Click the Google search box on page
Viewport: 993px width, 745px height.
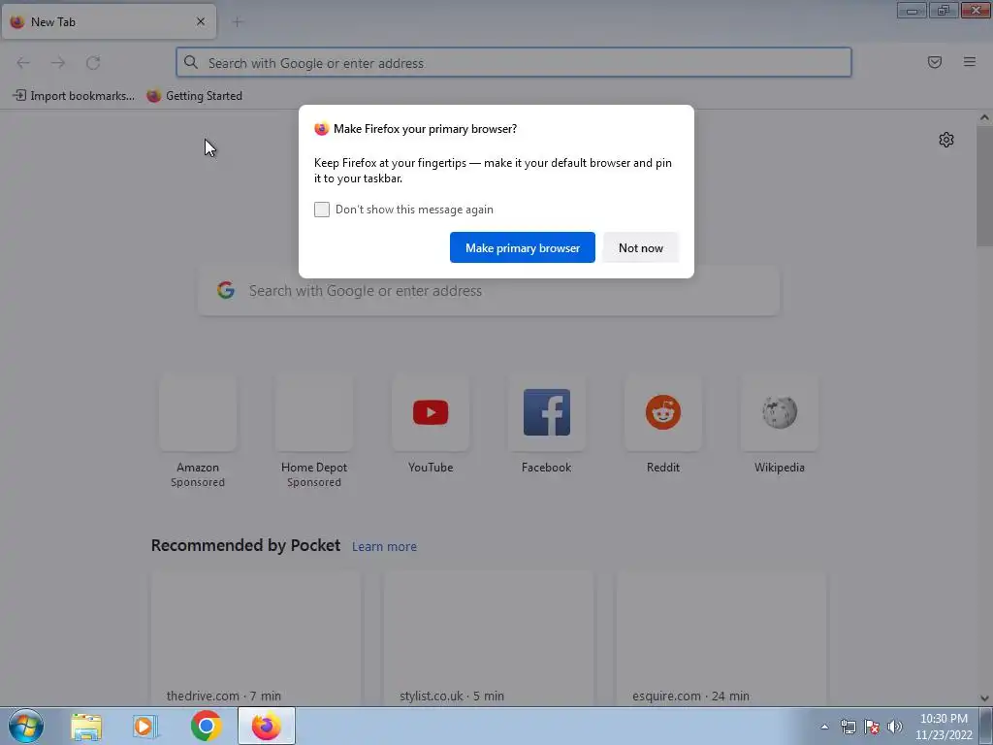[x=489, y=291]
